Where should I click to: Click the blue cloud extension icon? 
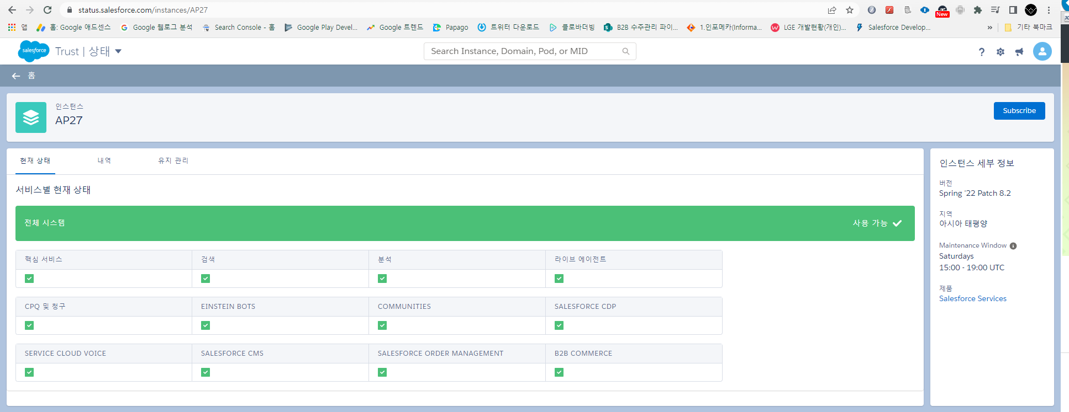pos(925,10)
